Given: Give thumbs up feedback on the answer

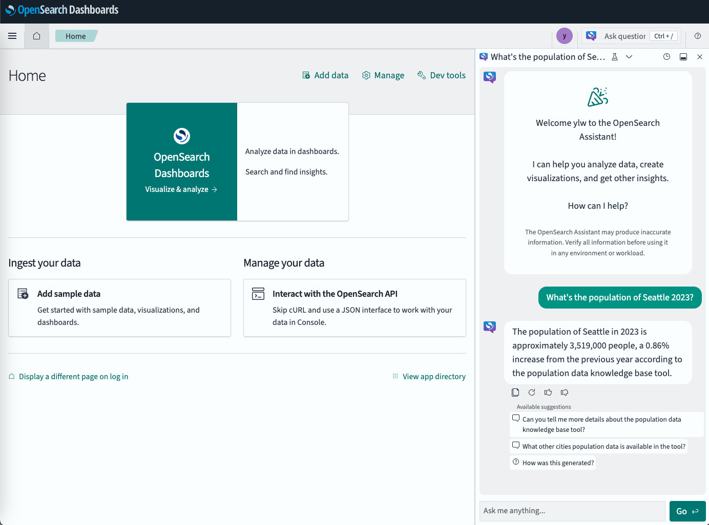Looking at the screenshot, I should 548,392.
